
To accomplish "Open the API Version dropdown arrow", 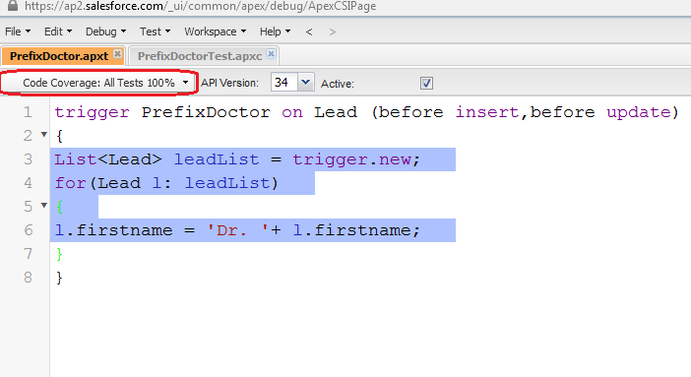I will 305,82.
